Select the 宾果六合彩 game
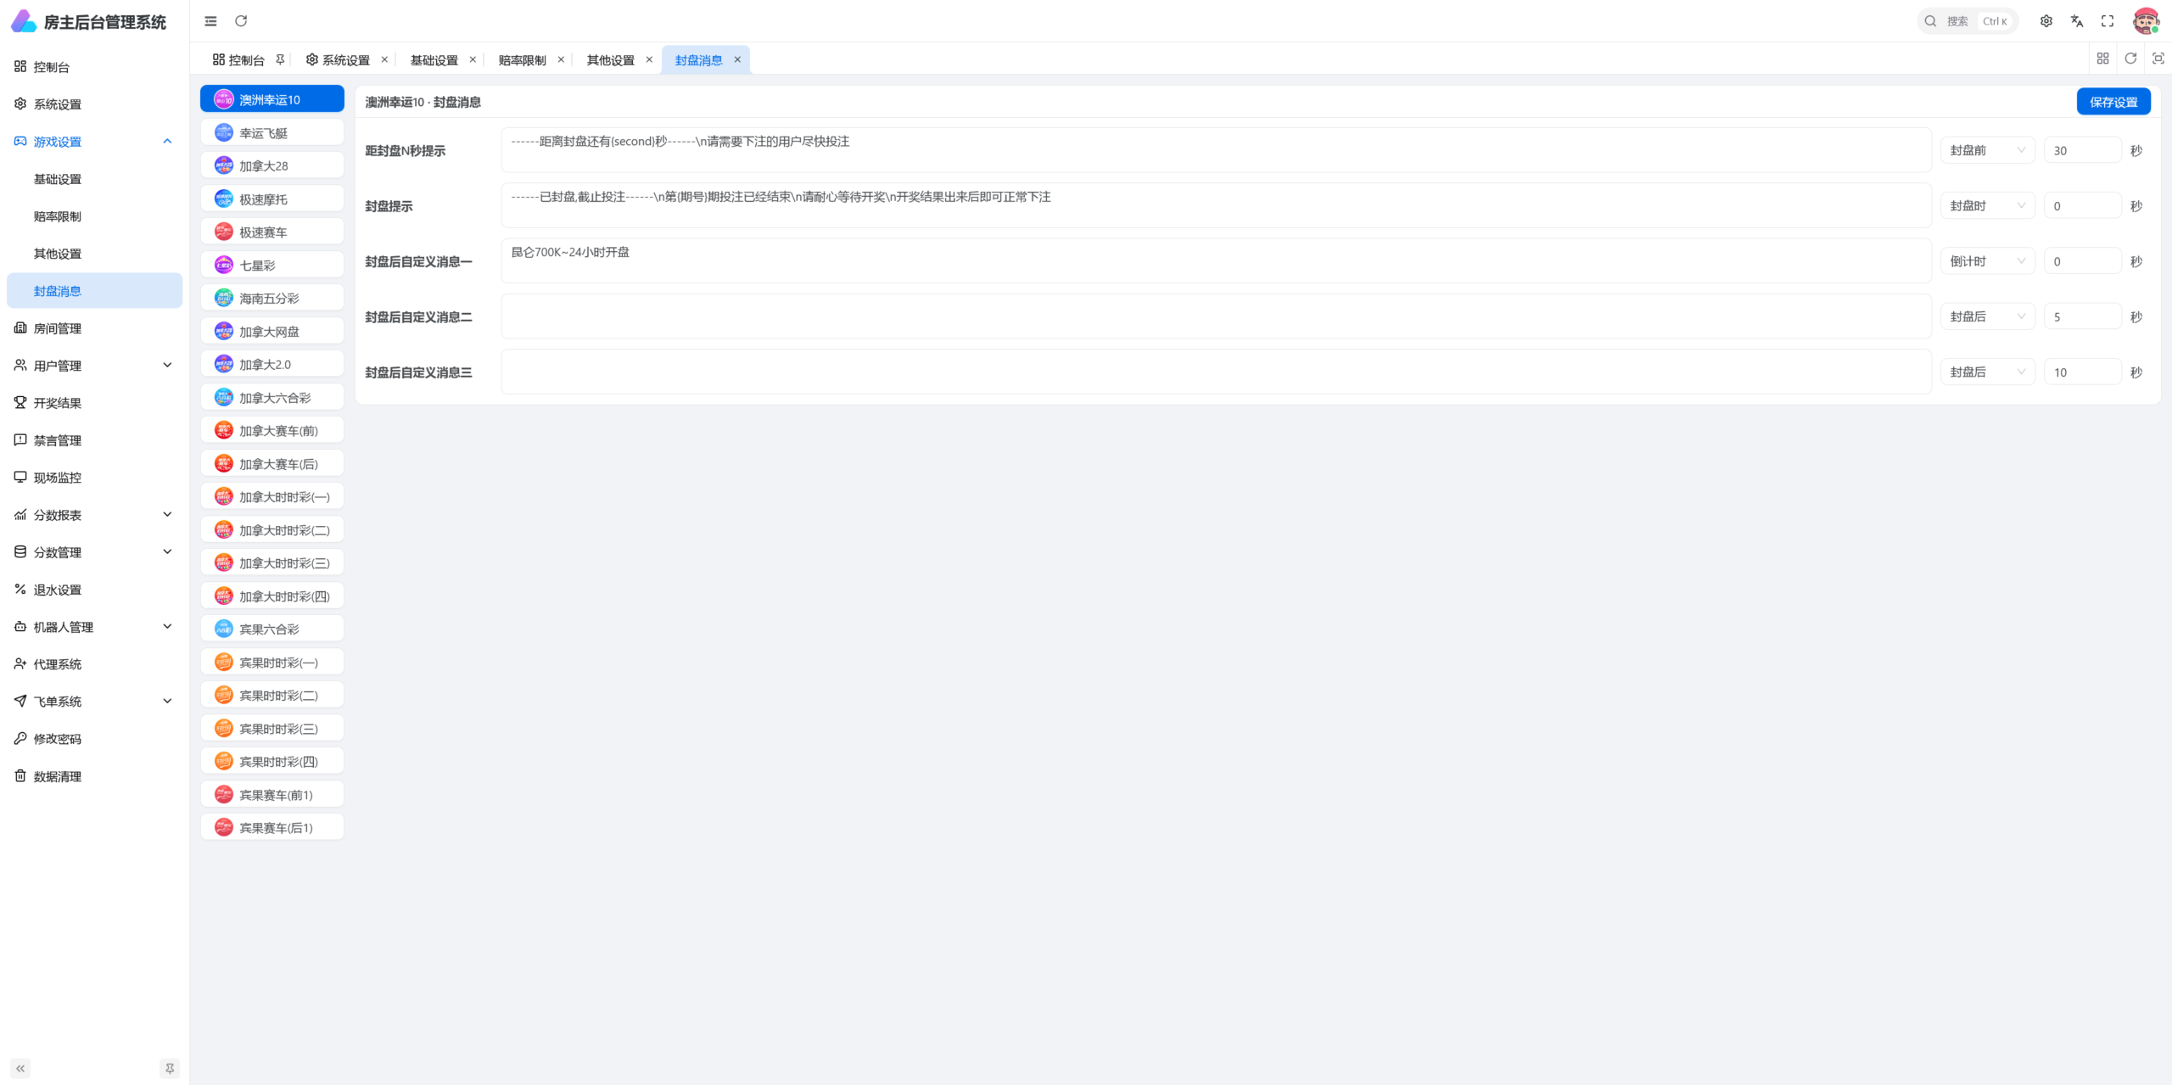The image size is (2172, 1085). pyautogui.click(x=272, y=629)
